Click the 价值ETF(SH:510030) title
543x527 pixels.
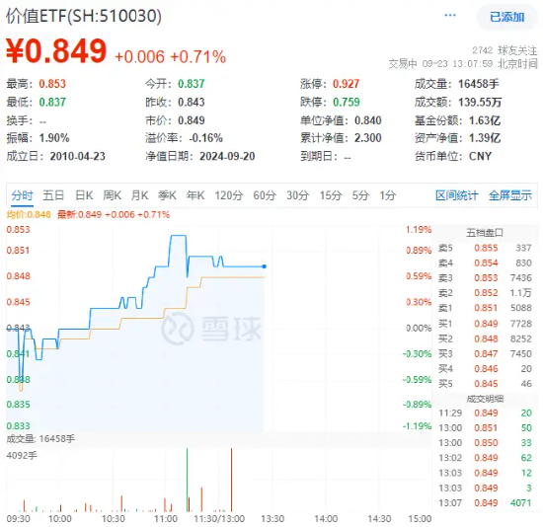tap(84, 16)
